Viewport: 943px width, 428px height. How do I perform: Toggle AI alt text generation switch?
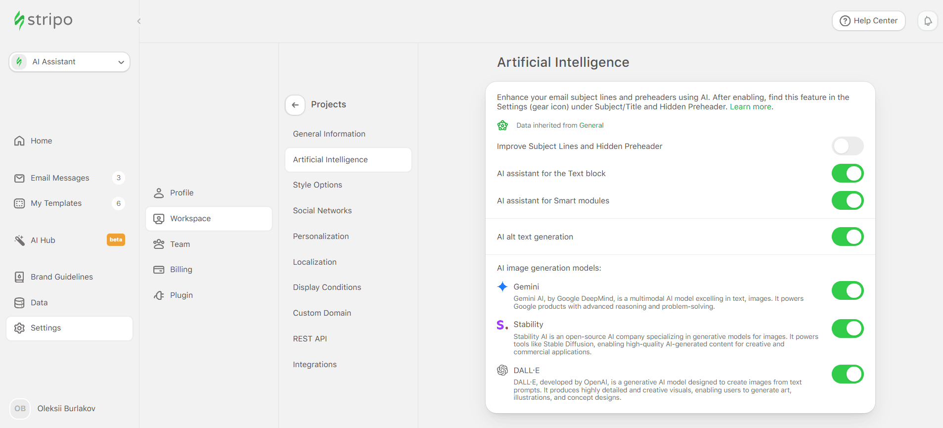tap(847, 237)
